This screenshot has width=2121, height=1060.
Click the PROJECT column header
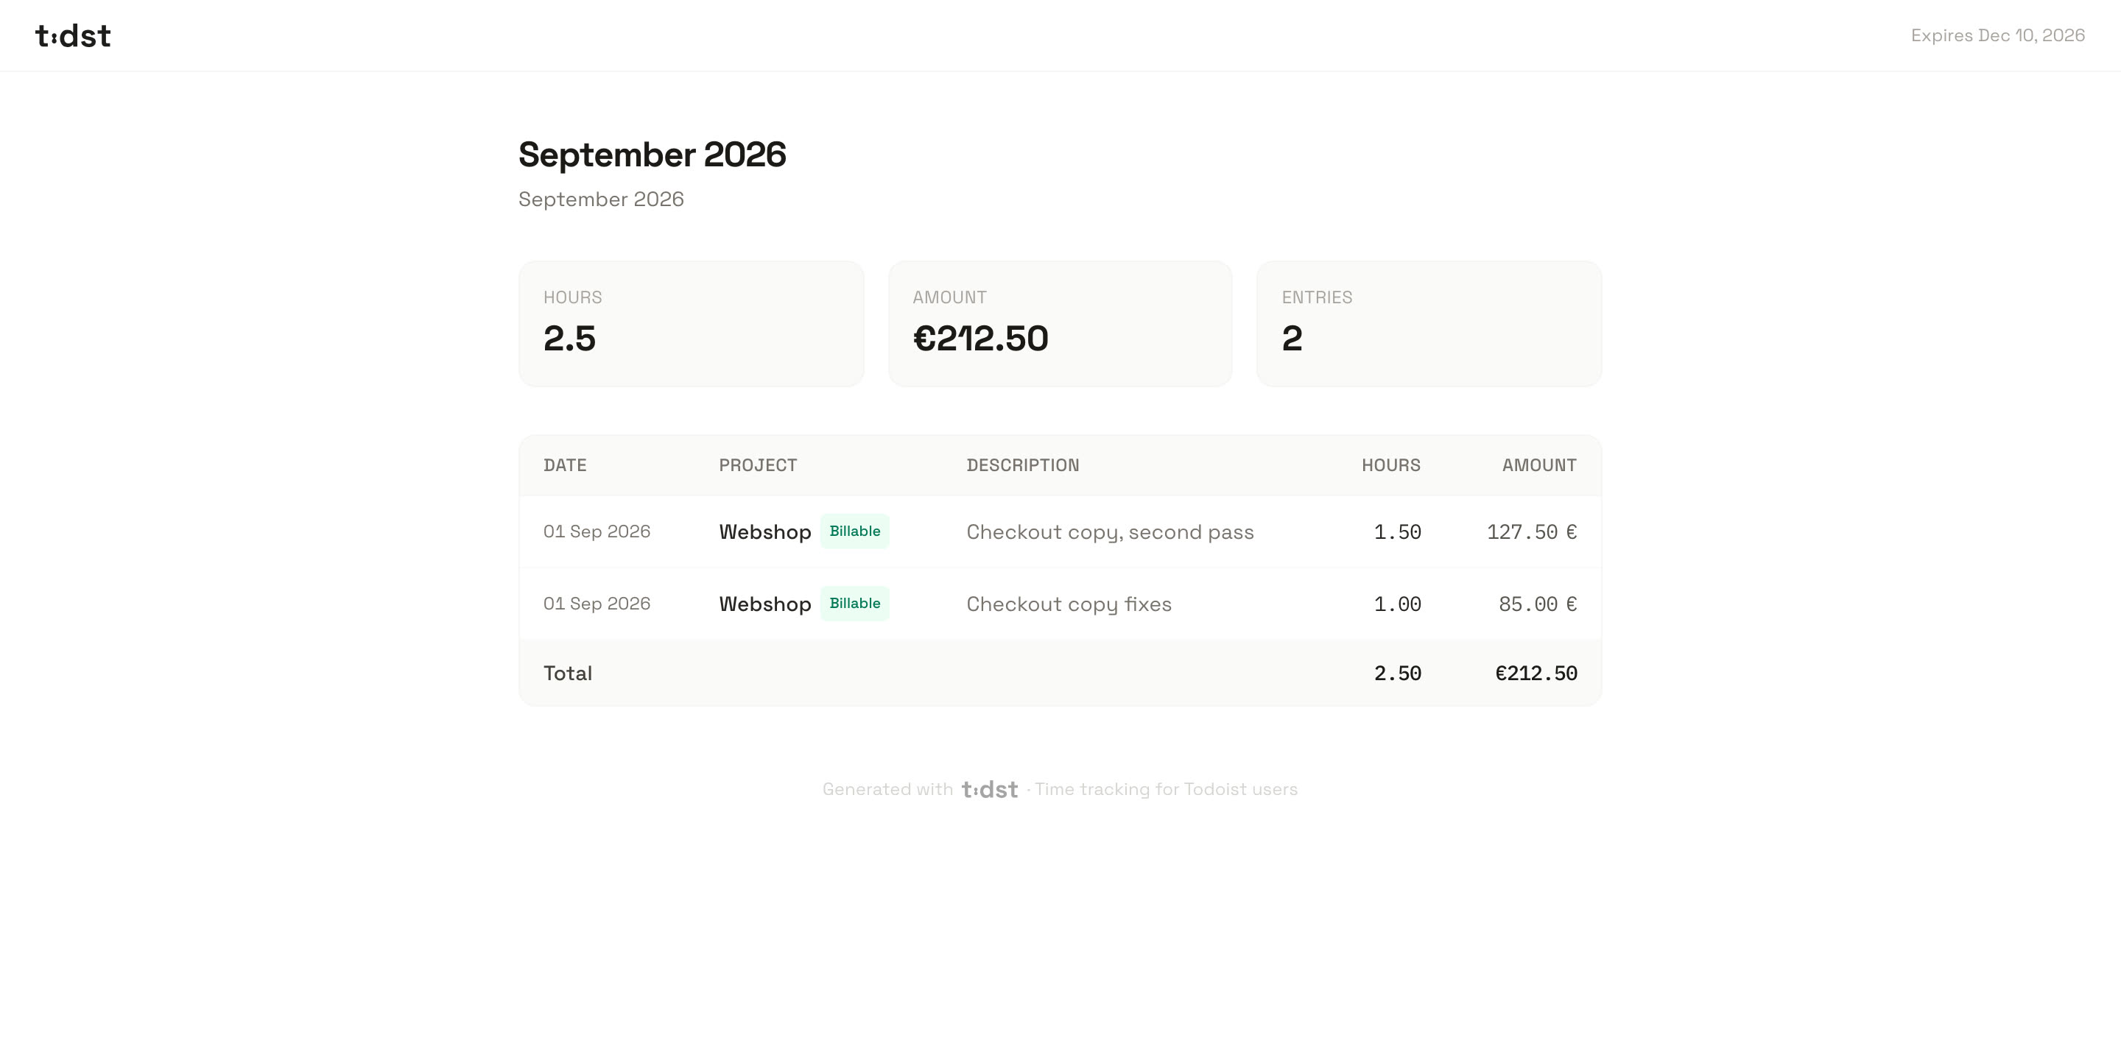[x=758, y=465]
